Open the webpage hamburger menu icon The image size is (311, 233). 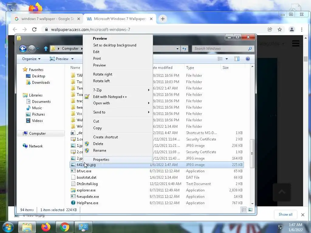(296, 43)
